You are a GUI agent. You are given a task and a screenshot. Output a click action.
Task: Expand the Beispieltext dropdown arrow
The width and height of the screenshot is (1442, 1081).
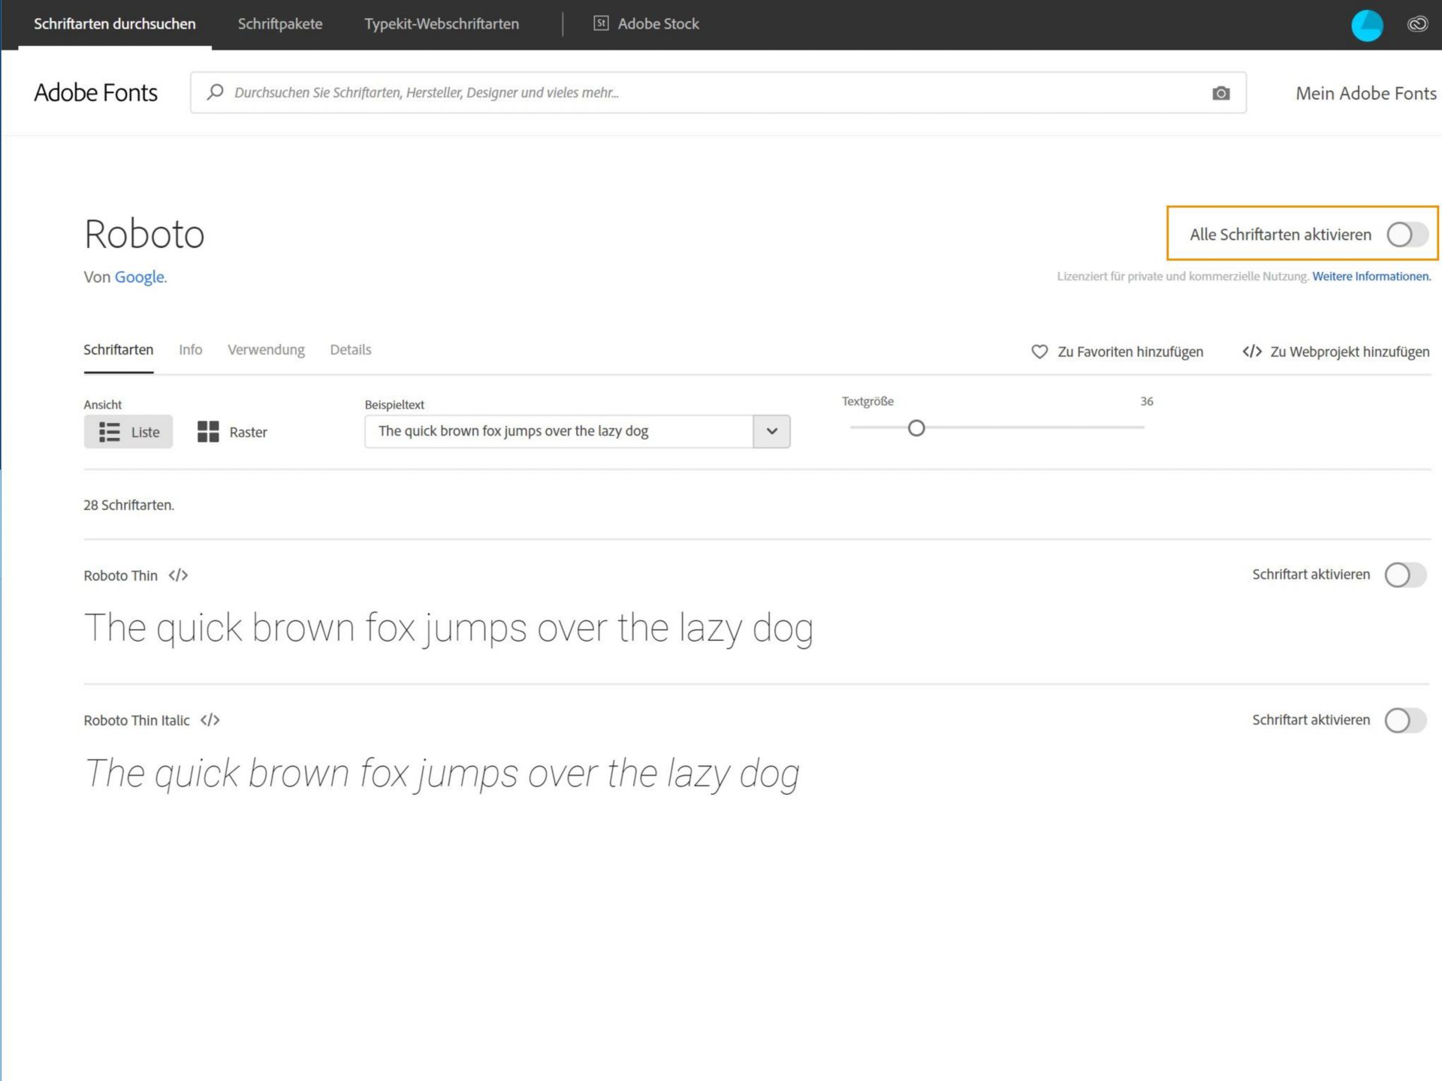[771, 431]
